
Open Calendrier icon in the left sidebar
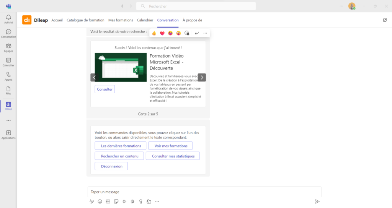8,62
